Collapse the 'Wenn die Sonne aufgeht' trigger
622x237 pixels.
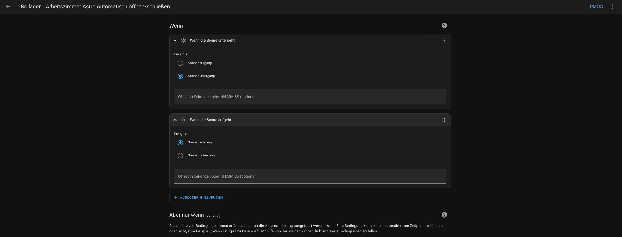click(x=175, y=120)
